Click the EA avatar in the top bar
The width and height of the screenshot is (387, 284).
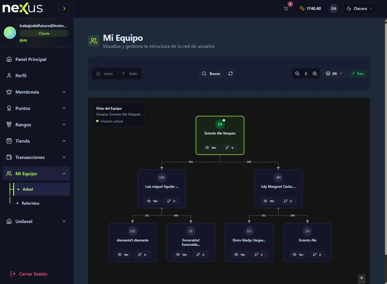[x=333, y=8]
